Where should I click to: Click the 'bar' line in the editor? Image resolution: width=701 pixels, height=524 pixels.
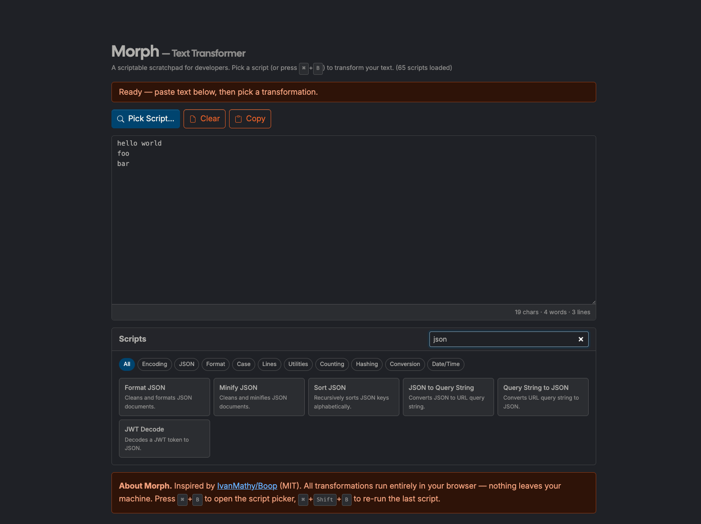point(123,164)
